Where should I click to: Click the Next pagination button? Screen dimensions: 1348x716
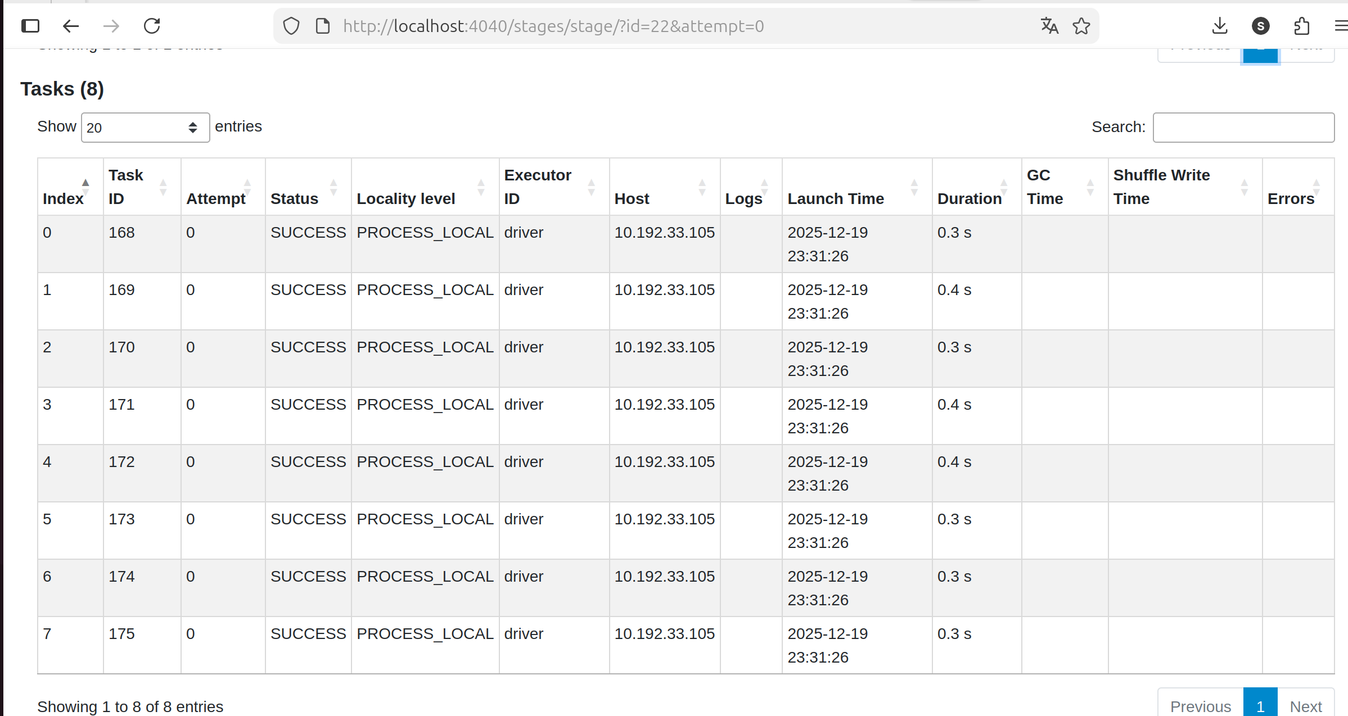1305,705
